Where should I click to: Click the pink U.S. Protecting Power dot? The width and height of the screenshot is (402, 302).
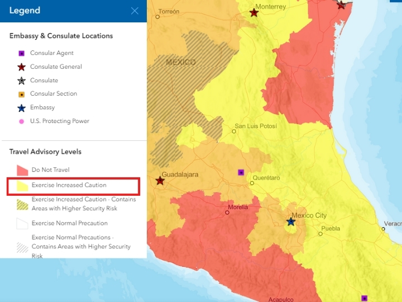[x=22, y=121]
